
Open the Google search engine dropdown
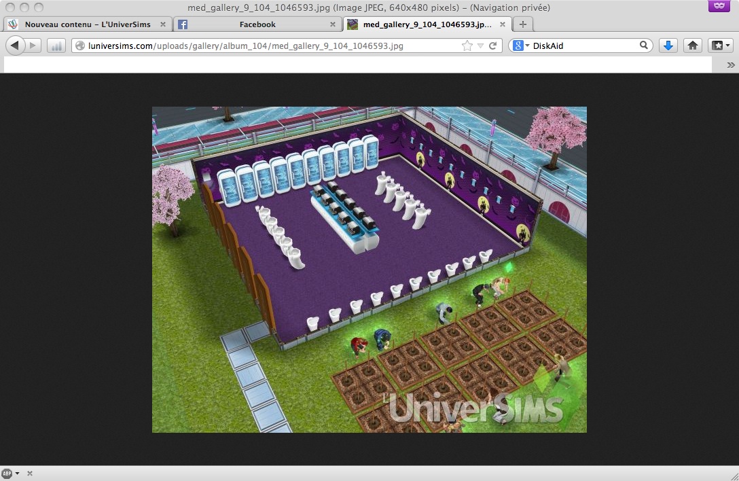[521, 46]
